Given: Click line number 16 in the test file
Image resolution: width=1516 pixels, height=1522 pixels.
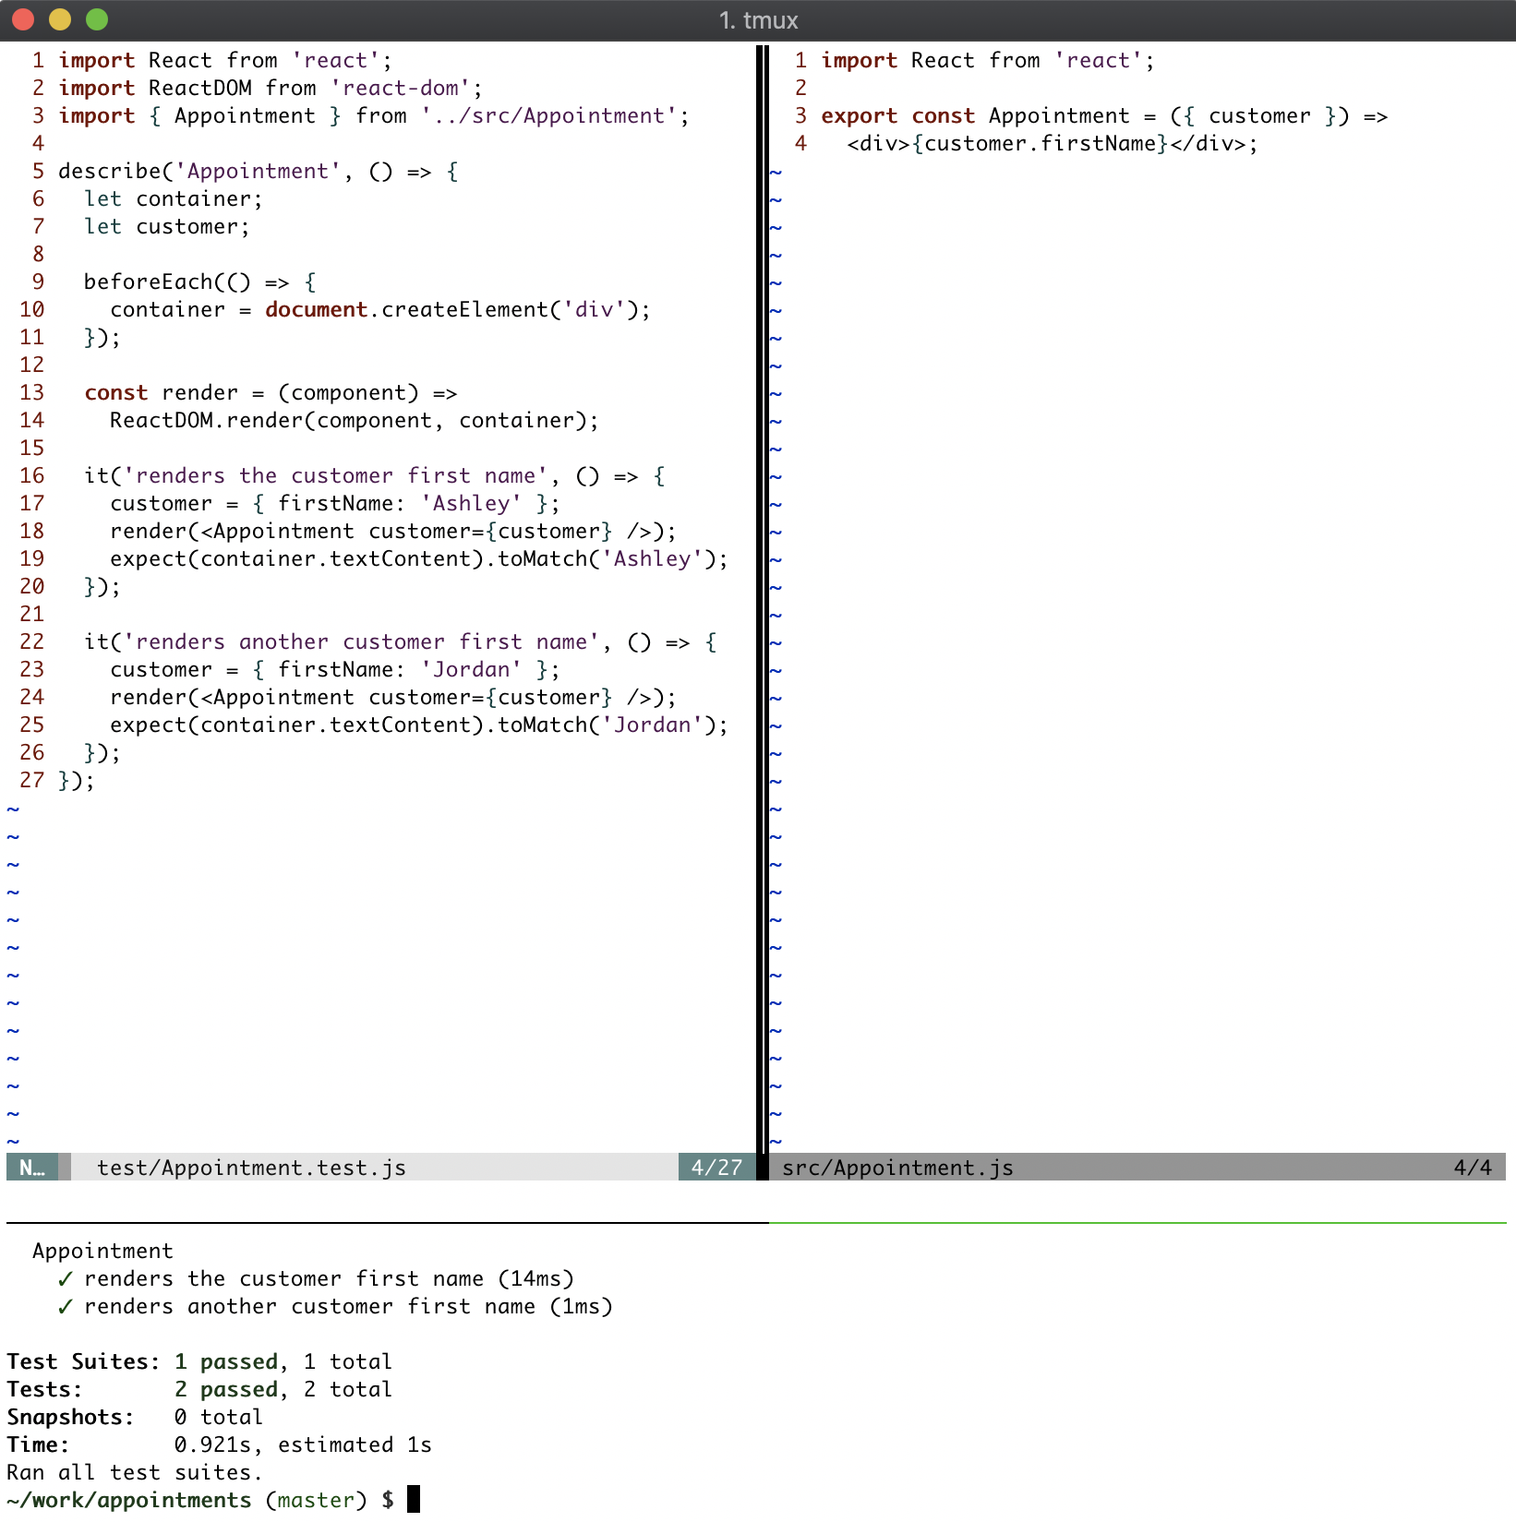Looking at the screenshot, I should [32, 476].
